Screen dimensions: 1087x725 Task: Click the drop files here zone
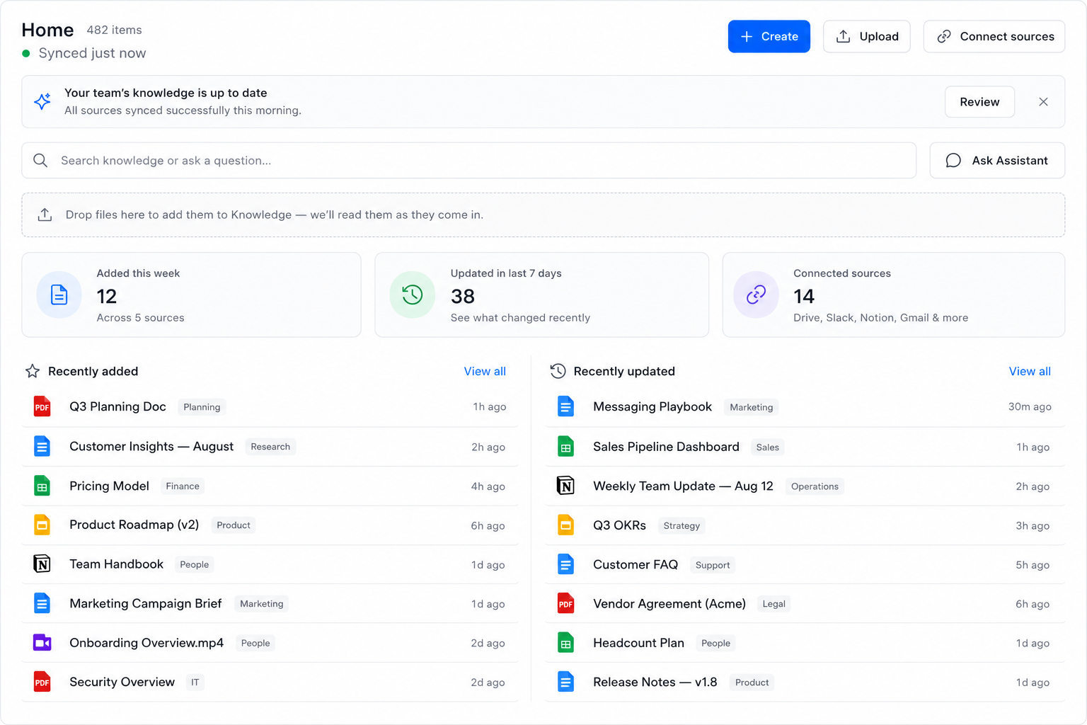coord(543,215)
